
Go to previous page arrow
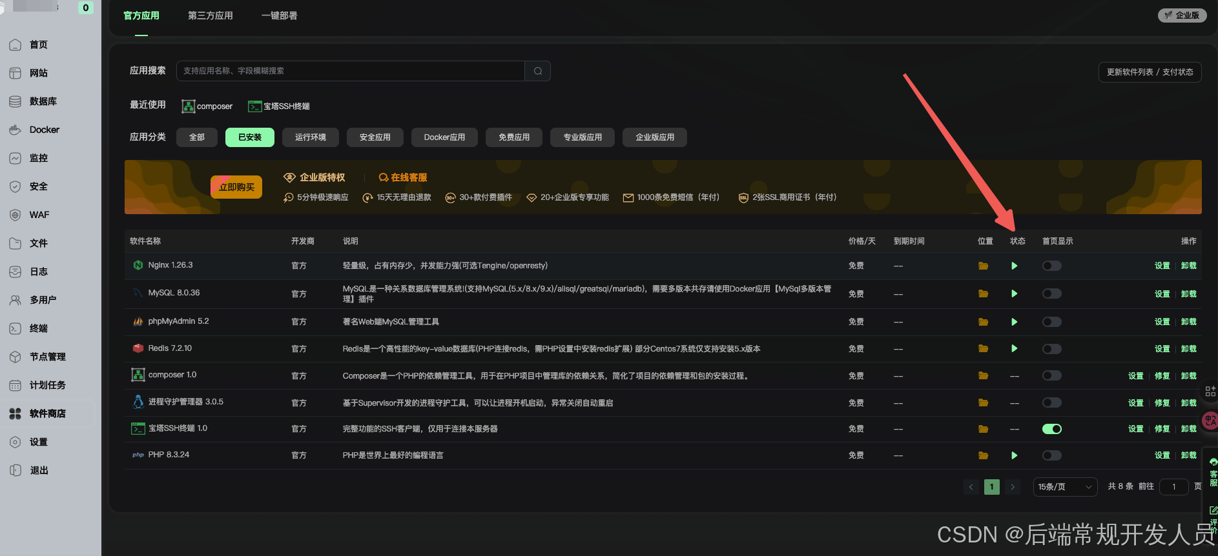click(971, 487)
